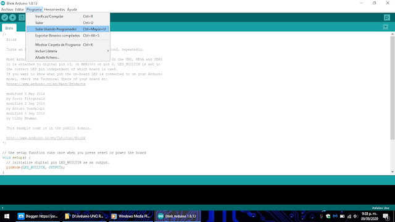Open the arduino.cc Tutorial/Blink link
Viewport: 395px width, 222px height.
point(46,138)
